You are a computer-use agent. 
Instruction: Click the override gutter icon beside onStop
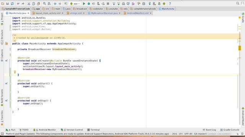point(7,100)
